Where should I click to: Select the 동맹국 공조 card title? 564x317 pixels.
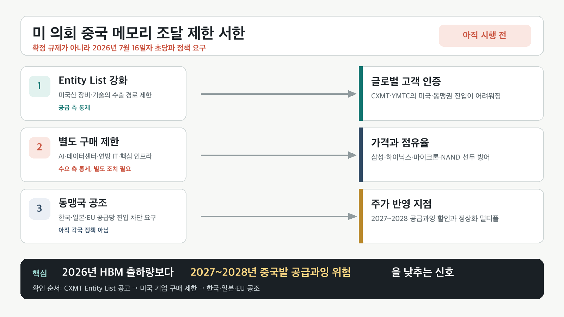(83, 203)
